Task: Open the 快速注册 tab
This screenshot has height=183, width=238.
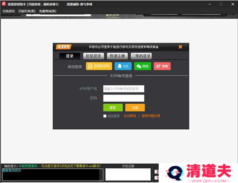Action: tap(117, 56)
